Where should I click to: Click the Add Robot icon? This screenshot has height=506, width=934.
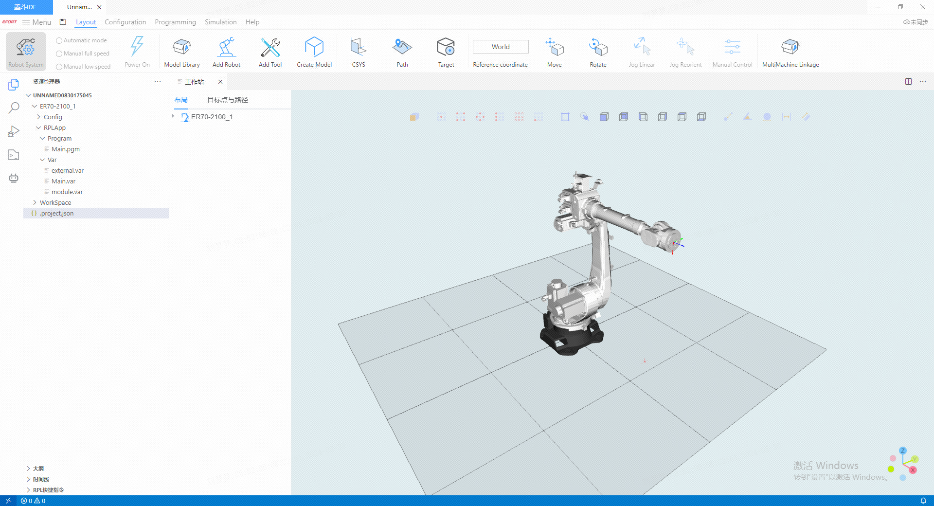point(226,48)
